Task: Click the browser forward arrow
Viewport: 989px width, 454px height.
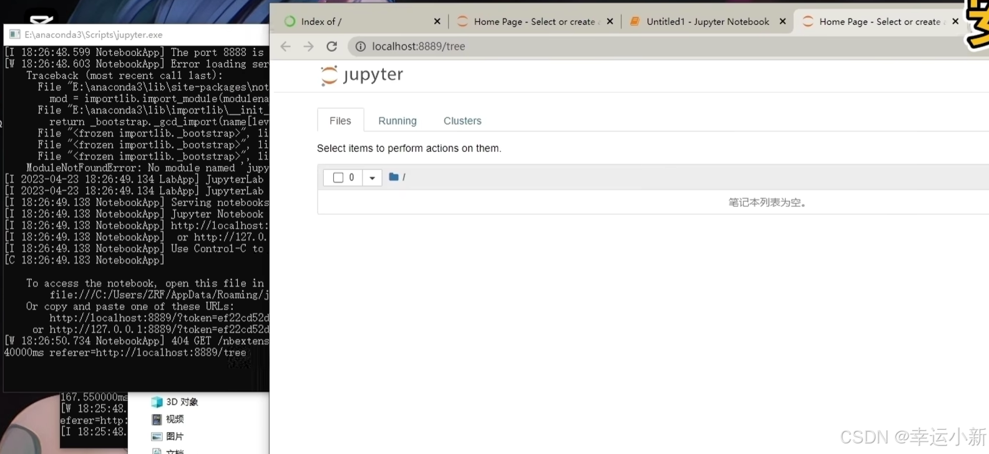Action: click(308, 47)
